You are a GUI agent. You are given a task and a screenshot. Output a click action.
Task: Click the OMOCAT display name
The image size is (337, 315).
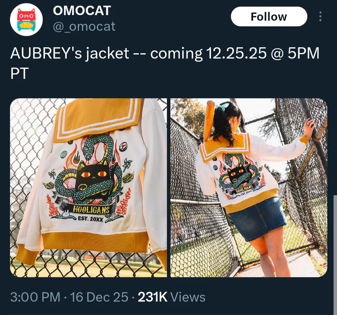tap(82, 11)
